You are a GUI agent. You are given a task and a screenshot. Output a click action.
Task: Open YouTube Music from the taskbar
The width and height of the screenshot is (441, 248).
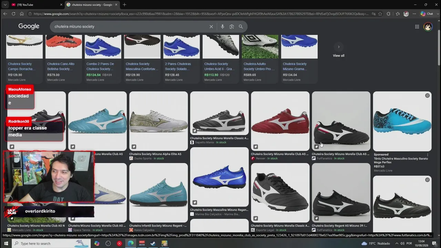[119, 244]
